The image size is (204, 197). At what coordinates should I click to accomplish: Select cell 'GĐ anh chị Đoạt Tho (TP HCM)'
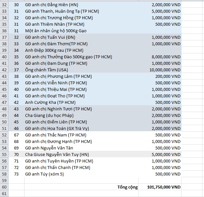click(82, 96)
